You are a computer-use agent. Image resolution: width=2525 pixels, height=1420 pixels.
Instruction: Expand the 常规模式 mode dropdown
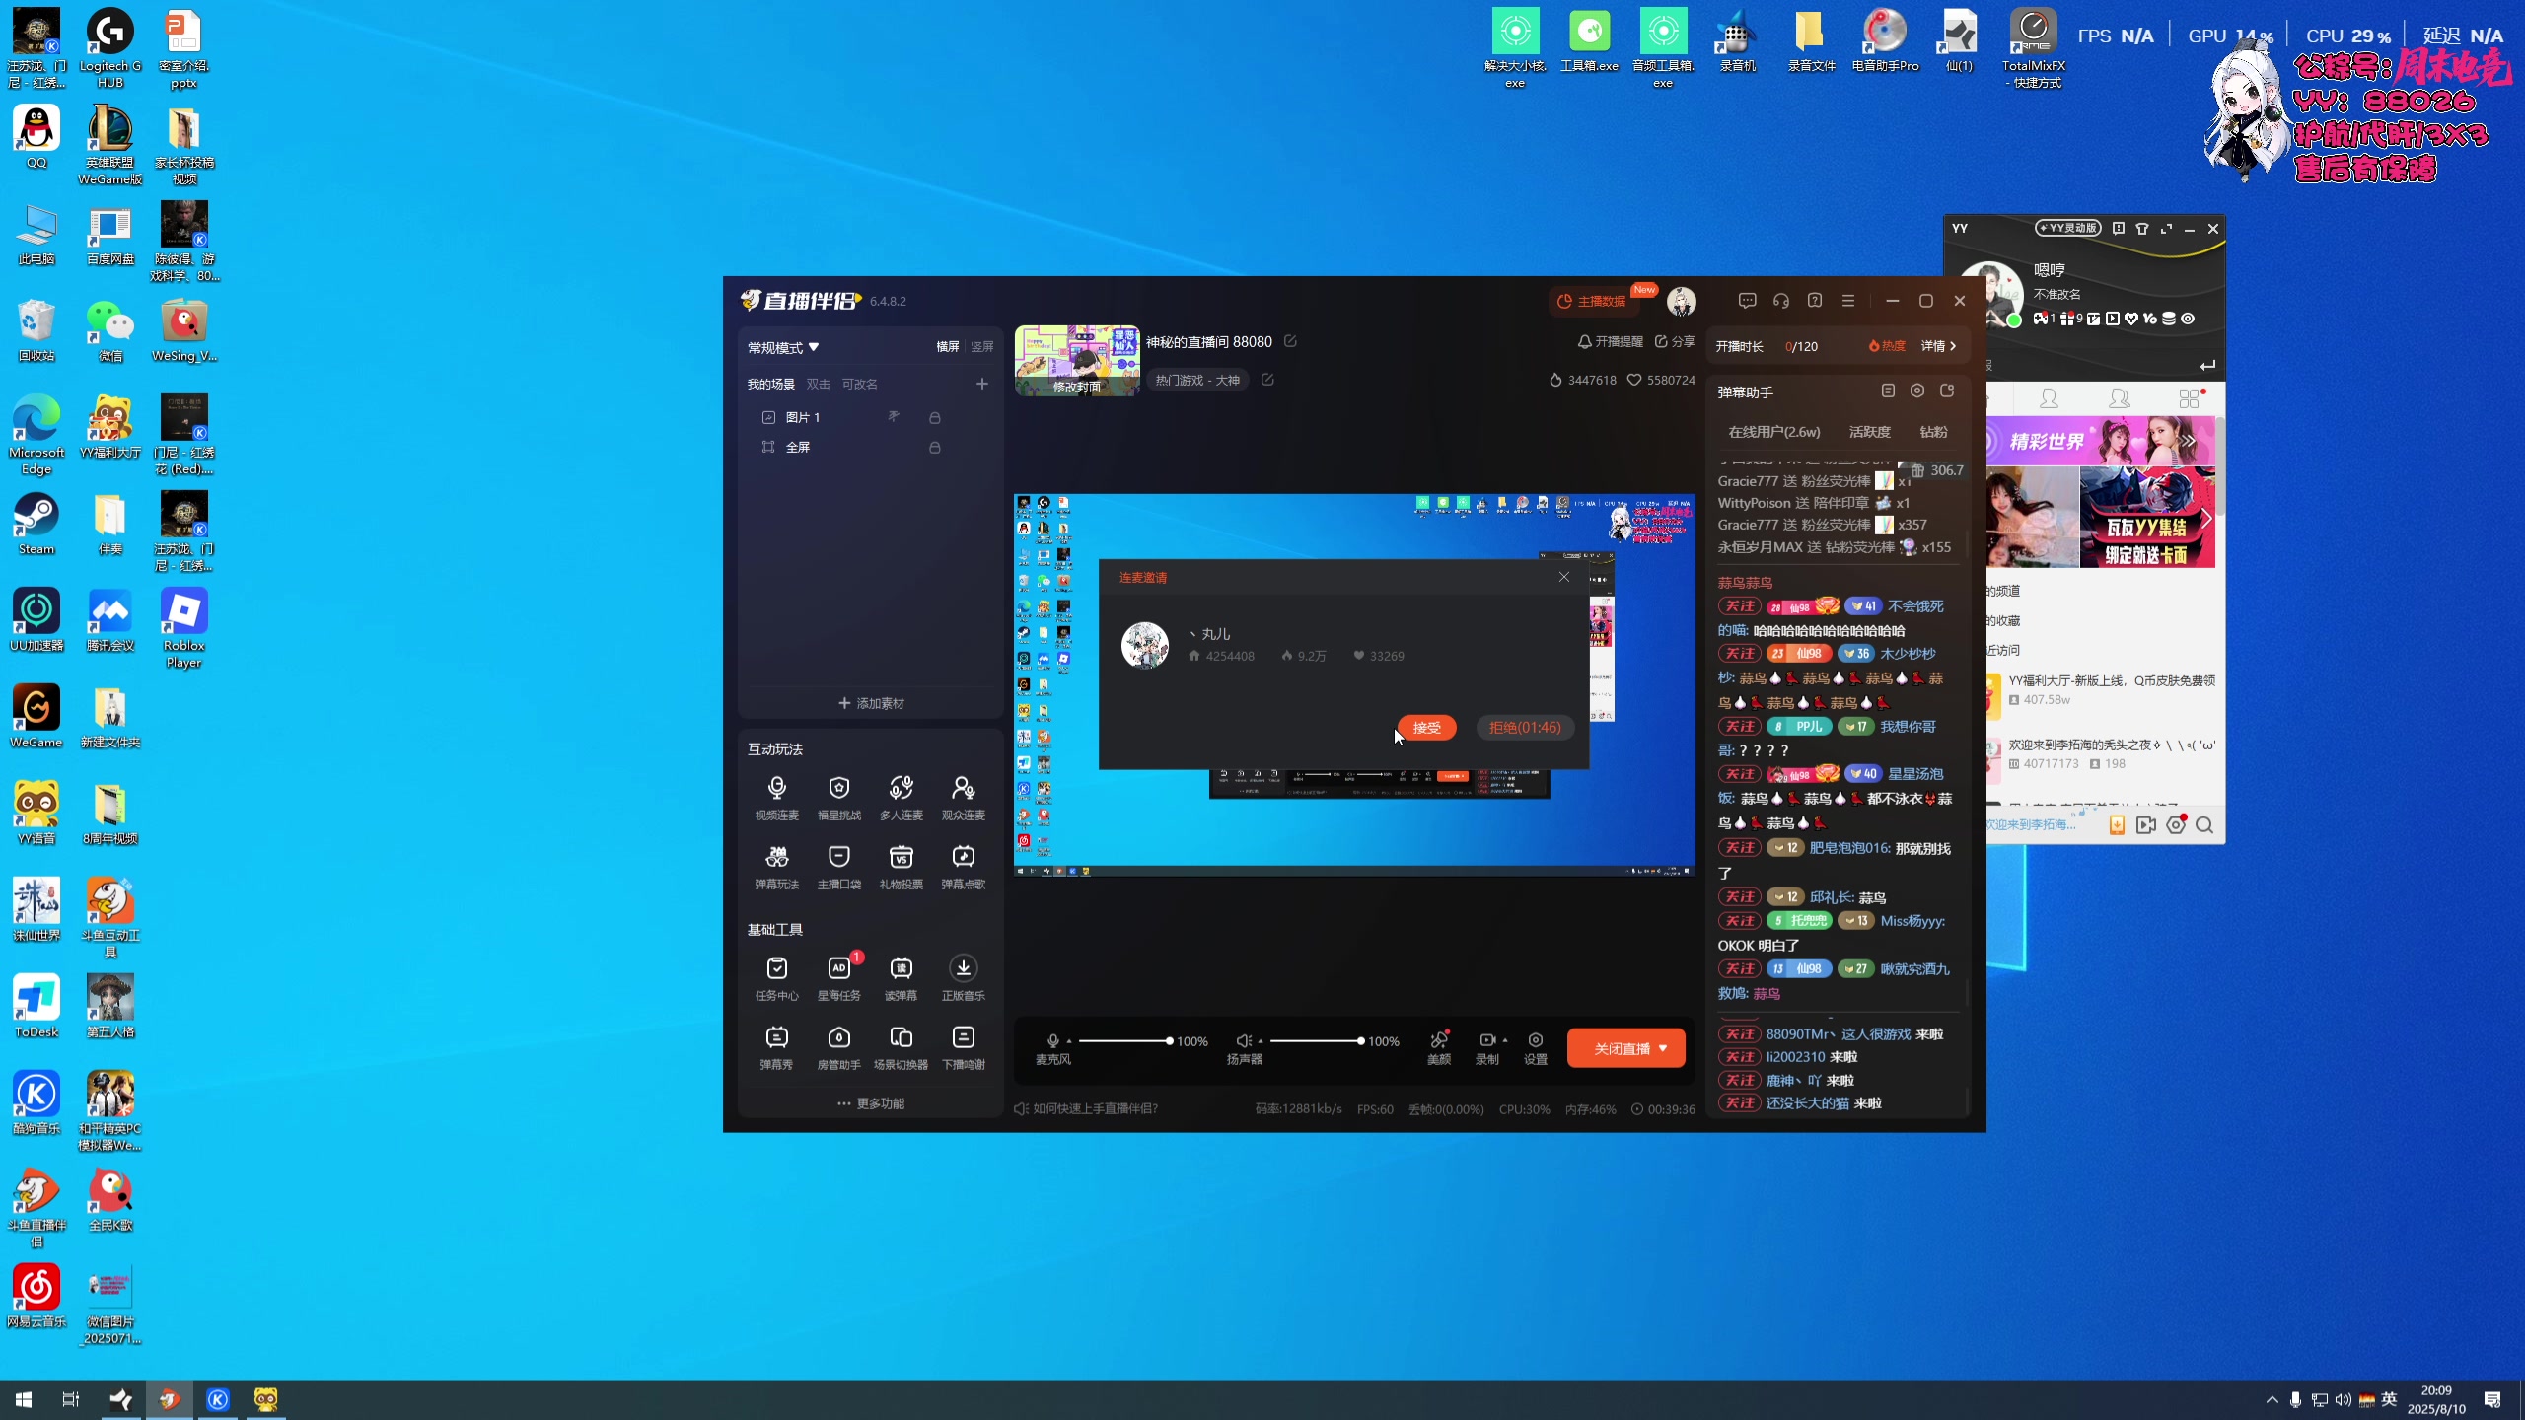click(783, 348)
